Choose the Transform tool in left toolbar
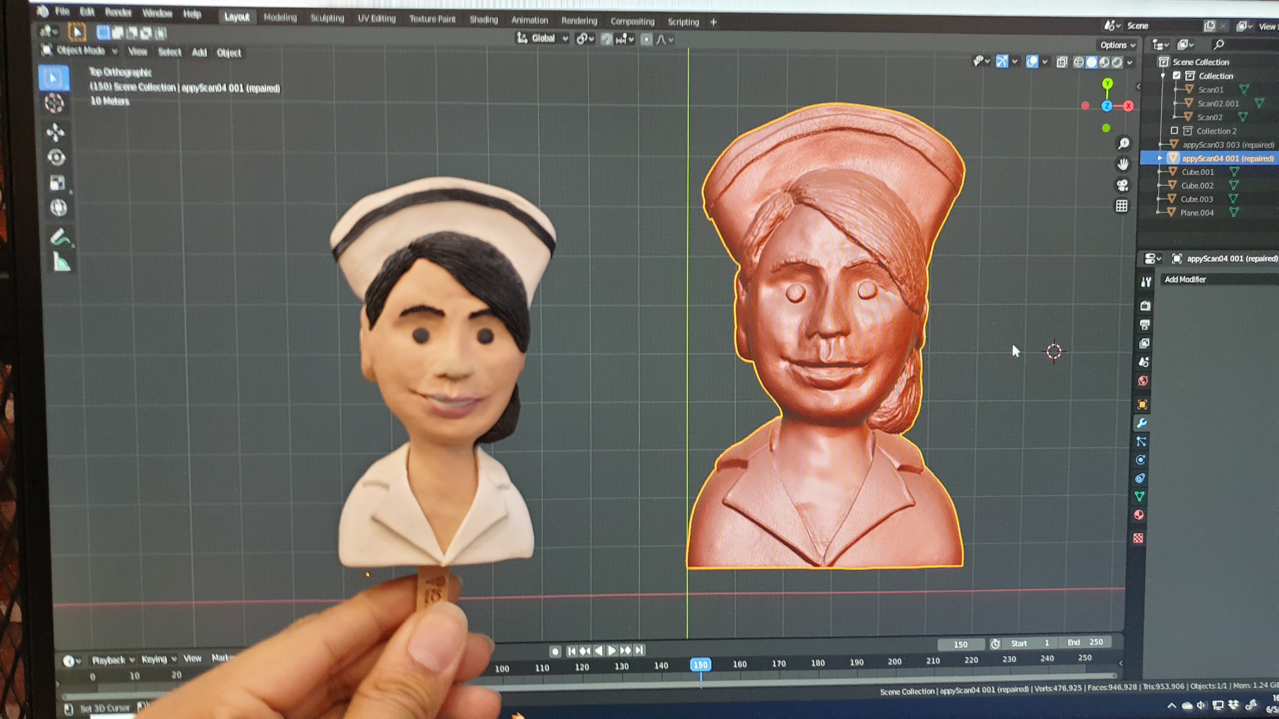Image resolution: width=1279 pixels, height=719 pixels. [x=58, y=207]
